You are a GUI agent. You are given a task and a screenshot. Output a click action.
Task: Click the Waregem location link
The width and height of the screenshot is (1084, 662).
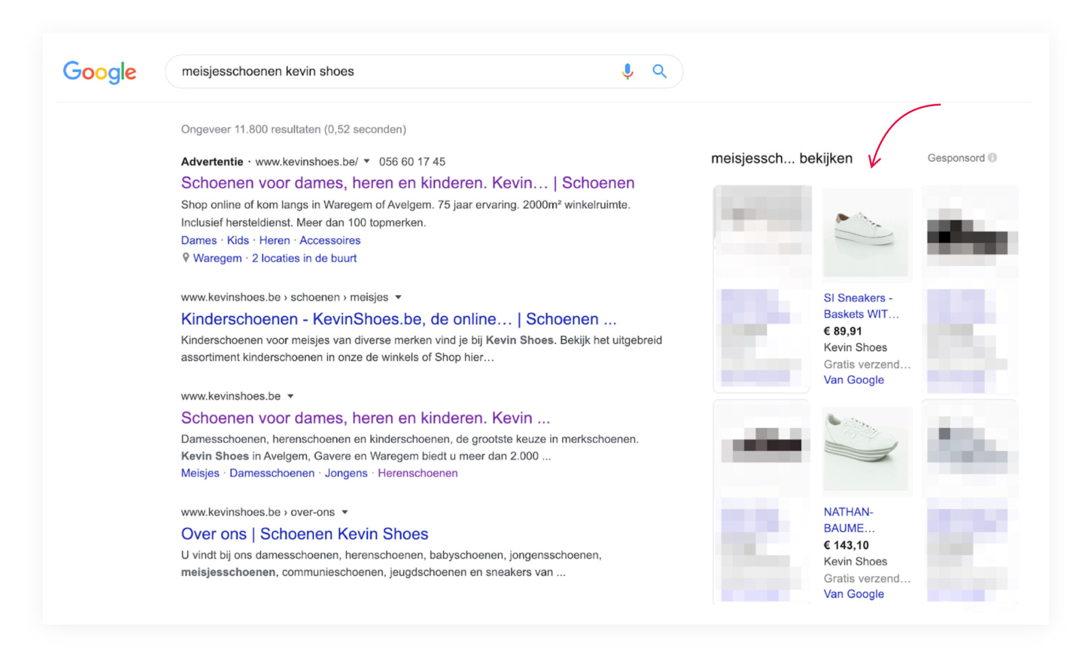[217, 258]
